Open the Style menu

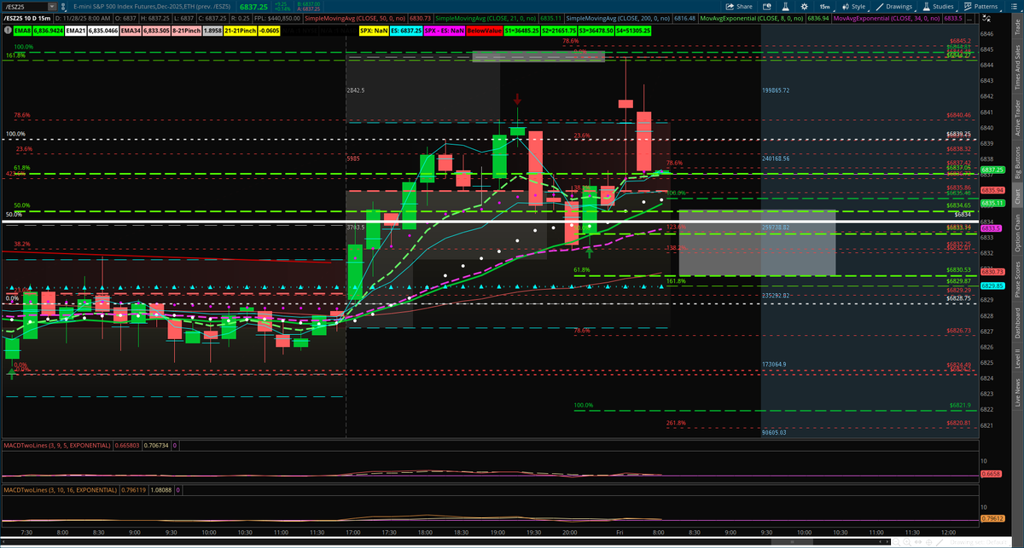pos(854,6)
